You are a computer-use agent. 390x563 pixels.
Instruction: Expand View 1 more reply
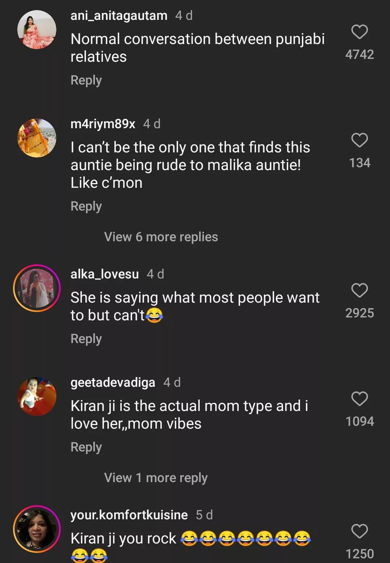tap(156, 478)
